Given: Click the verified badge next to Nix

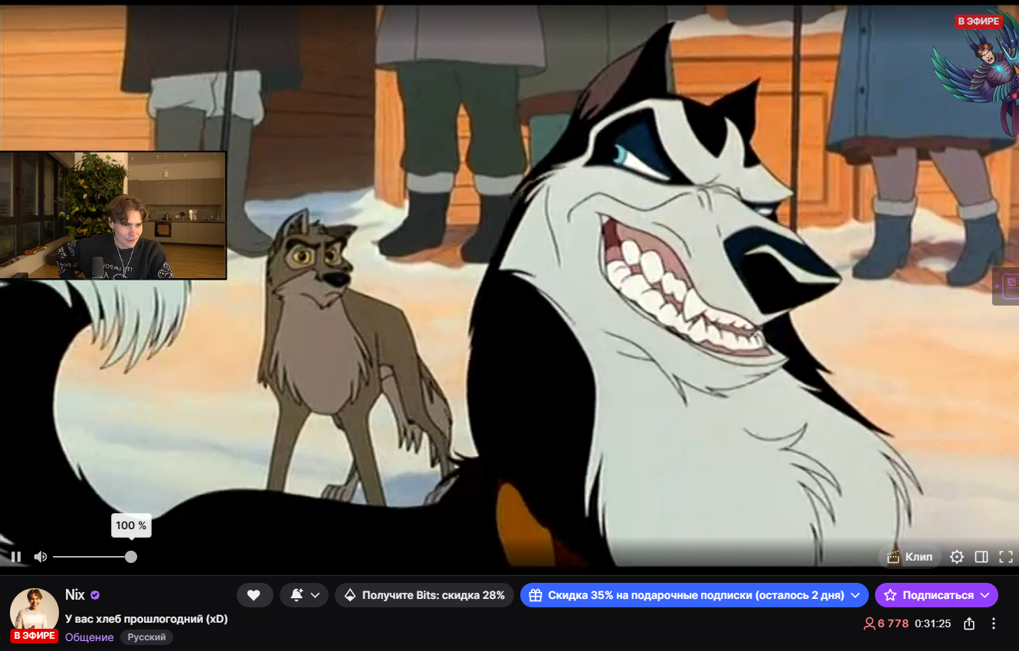Looking at the screenshot, I should (x=96, y=595).
